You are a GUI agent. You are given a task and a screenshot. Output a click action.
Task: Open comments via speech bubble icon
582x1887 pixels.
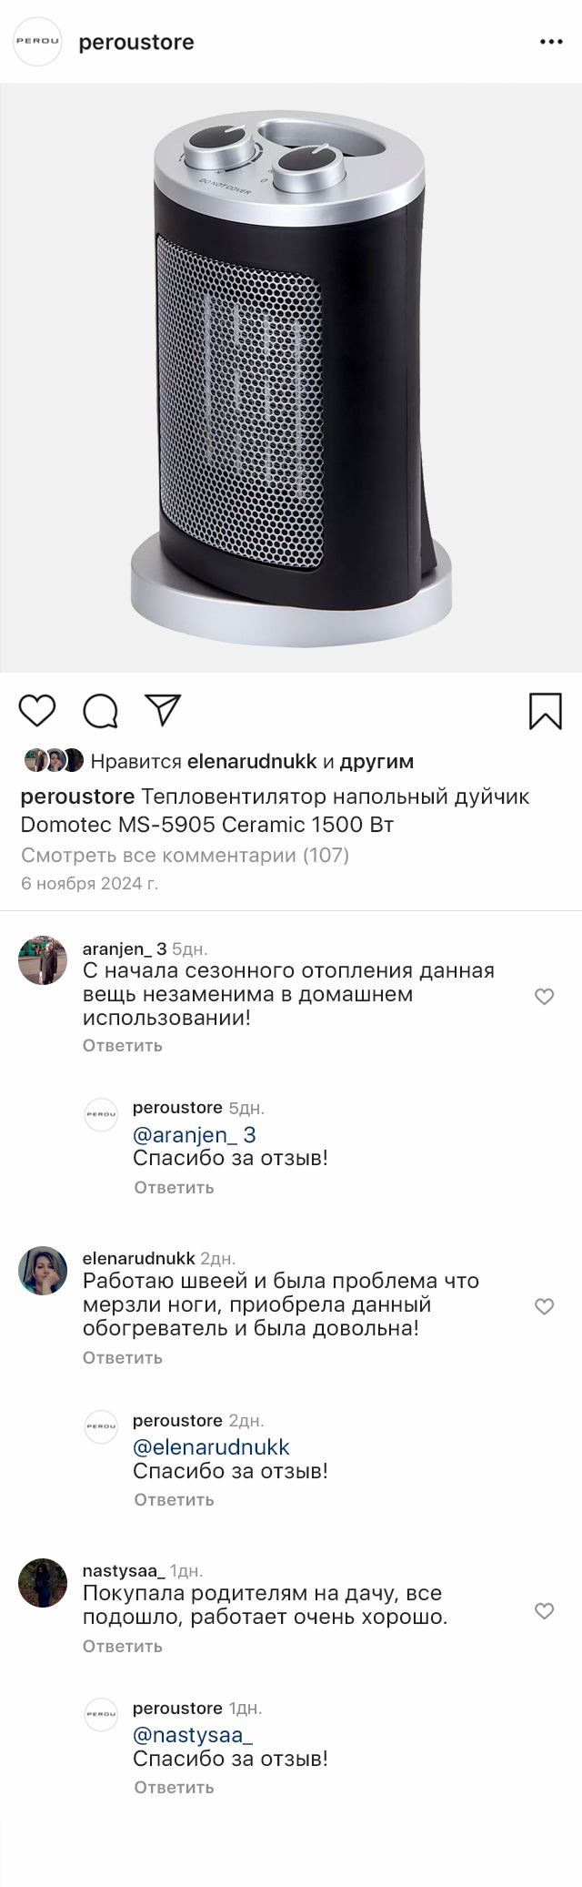tap(101, 711)
